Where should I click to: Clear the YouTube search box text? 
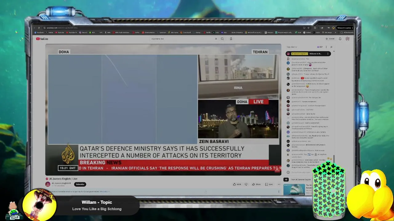(216, 39)
